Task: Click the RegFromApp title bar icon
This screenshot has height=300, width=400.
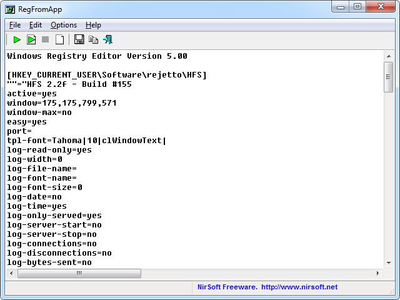Action: pos(10,10)
